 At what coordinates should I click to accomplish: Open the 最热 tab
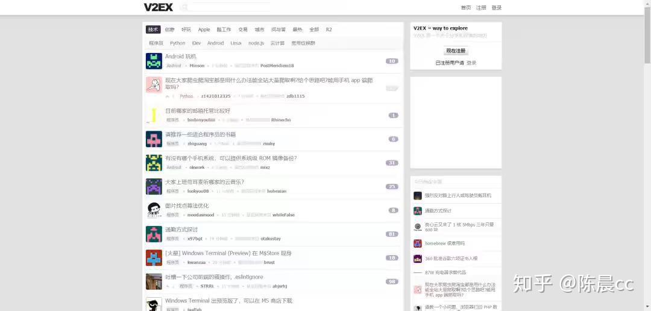click(297, 30)
